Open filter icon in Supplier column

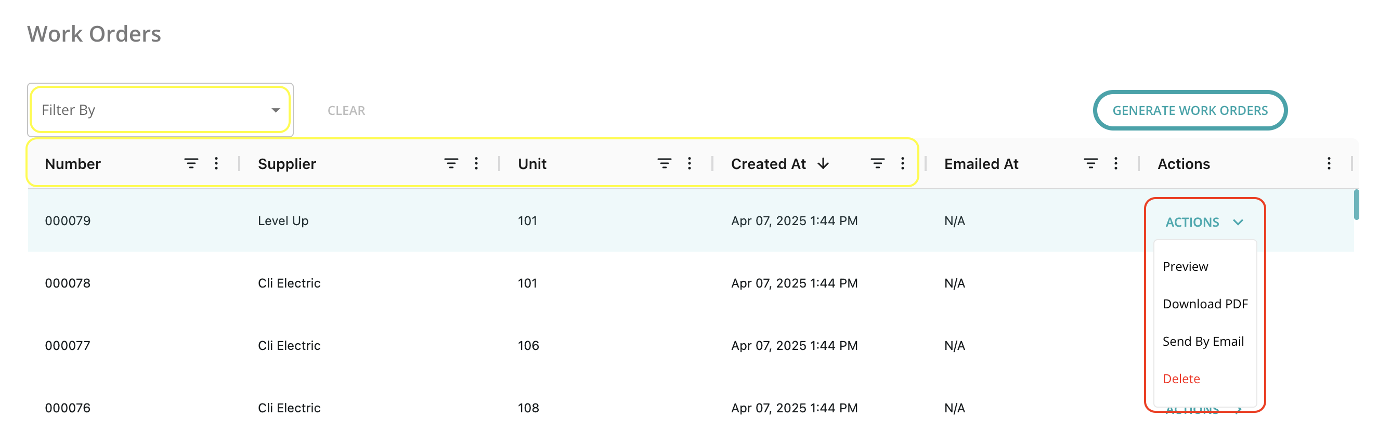pos(451,164)
